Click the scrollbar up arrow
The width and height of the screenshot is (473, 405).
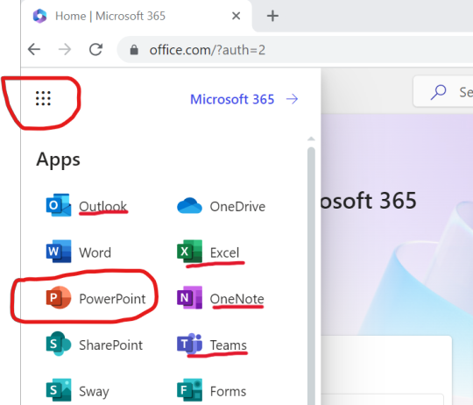click(311, 139)
